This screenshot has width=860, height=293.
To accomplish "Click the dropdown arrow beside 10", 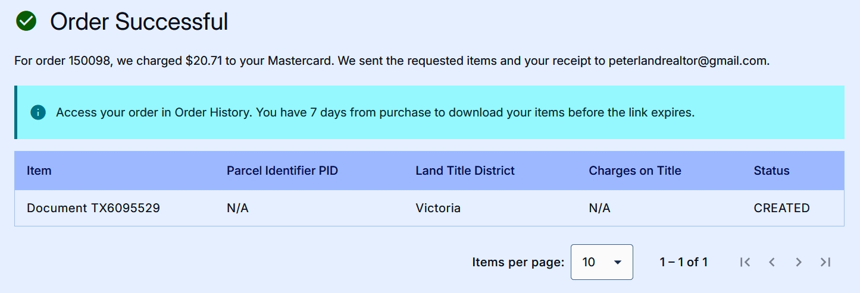I will [618, 262].
